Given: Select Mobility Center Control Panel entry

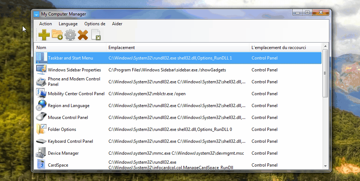Looking at the screenshot, I should tap(76, 94).
